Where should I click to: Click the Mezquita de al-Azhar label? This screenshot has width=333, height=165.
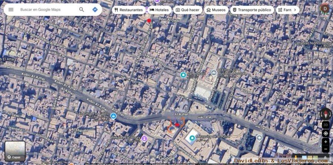[213, 137]
